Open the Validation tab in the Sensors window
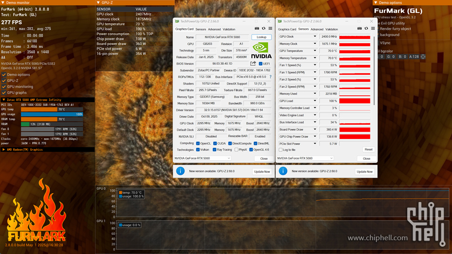Screen dimensions: 452x254 click(x=332, y=29)
